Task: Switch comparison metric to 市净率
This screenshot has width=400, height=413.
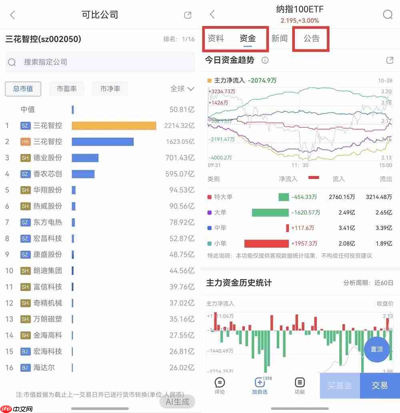Action: [x=110, y=89]
